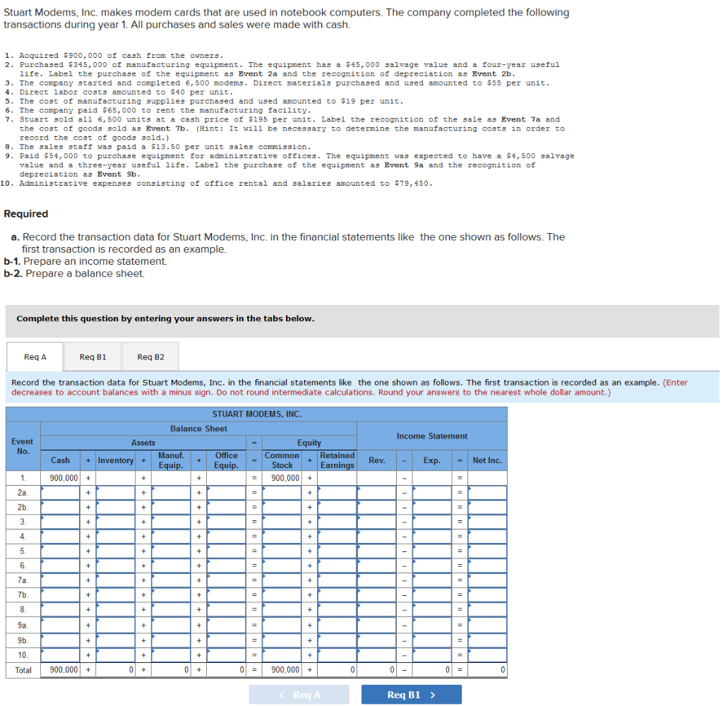Viewport: 723px width, 706px height.
Task: Click the 7b. event row label
Action: point(23,595)
